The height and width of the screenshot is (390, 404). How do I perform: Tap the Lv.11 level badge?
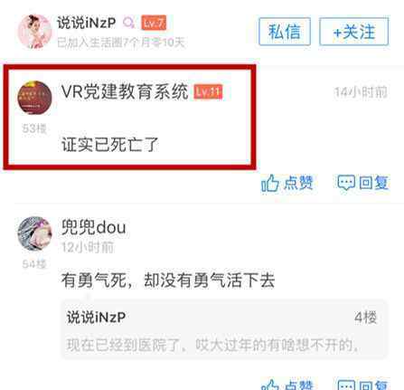(208, 91)
